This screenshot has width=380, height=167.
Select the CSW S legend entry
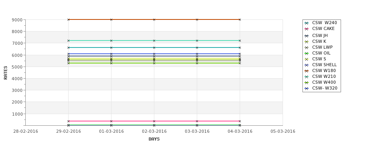pyautogui.click(x=319, y=59)
